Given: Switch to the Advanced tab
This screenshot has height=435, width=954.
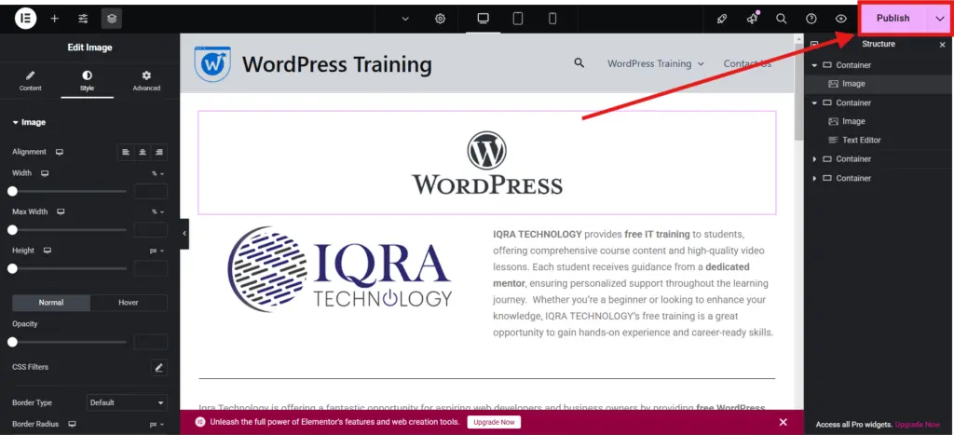Looking at the screenshot, I should click(146, 81).
